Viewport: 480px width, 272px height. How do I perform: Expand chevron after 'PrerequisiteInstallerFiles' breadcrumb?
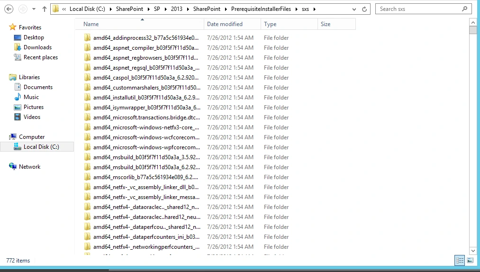pos(296,9)
